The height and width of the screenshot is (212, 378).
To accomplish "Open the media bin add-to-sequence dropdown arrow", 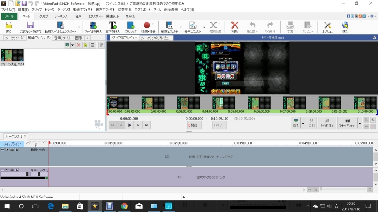I will point(72,45).
